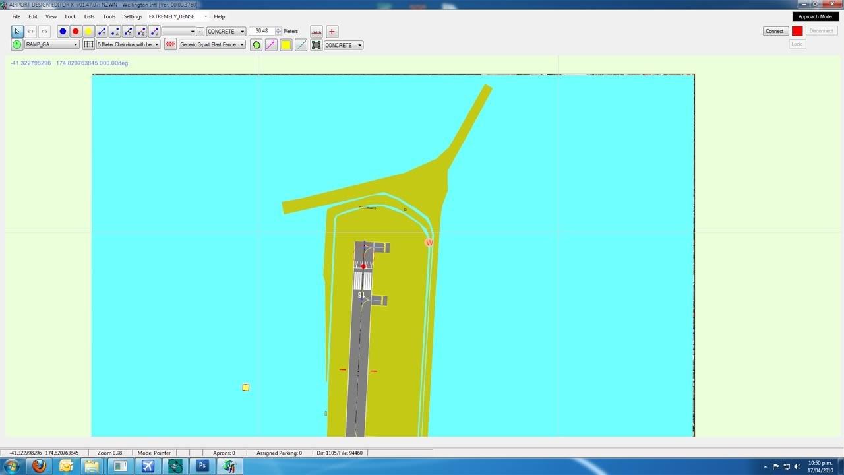844x475 pixels.
Task: Click the red plus add button
Action: coord(332,31)
